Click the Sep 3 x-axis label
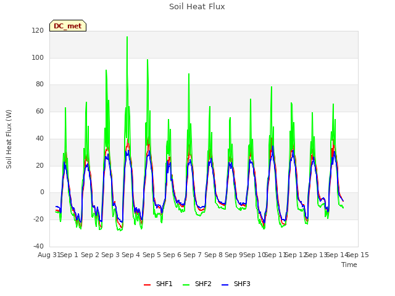 [110, 255]
